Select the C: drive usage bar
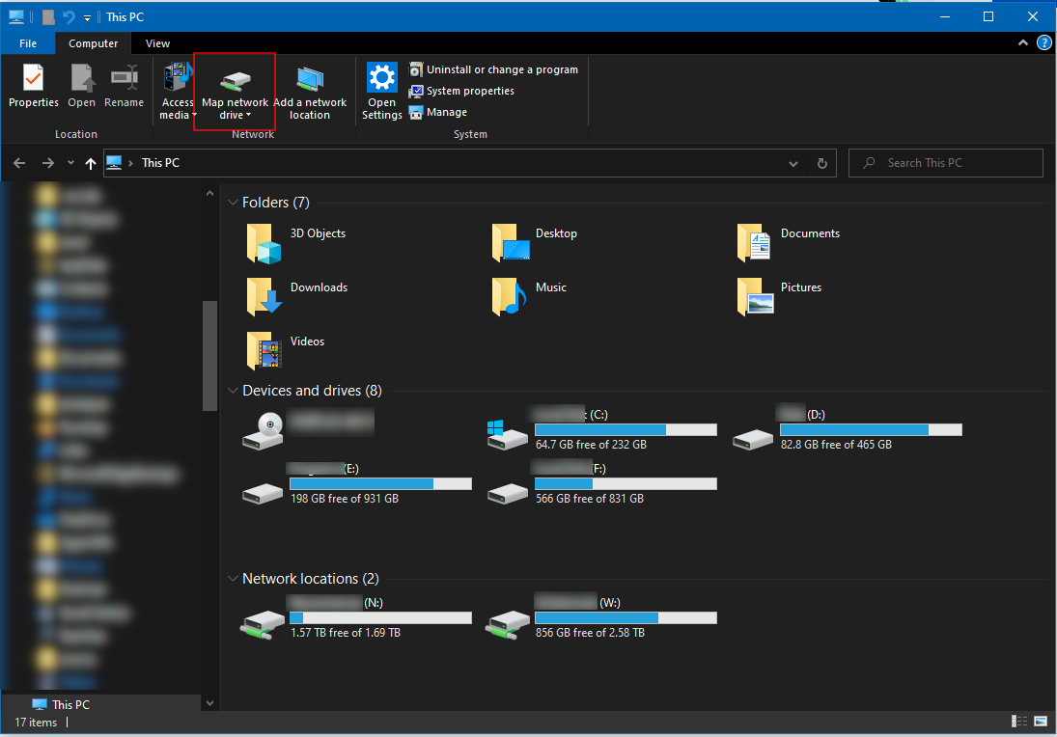1057x737 pixels. click(626, 429)
